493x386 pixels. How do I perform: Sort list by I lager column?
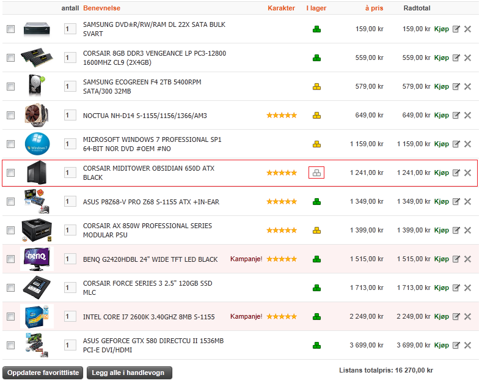pos(316,8)
